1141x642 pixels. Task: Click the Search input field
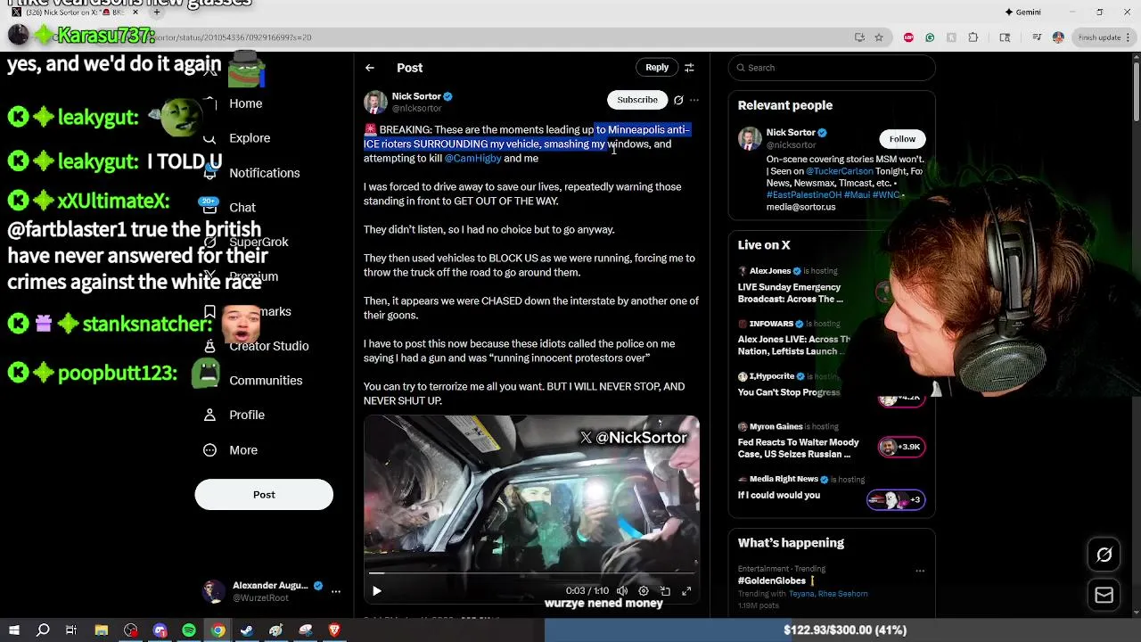point(832,68)
